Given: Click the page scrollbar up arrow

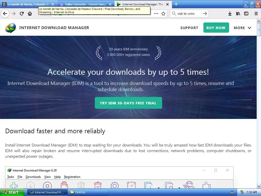Looking at the screenshot, I should point(259,21).
